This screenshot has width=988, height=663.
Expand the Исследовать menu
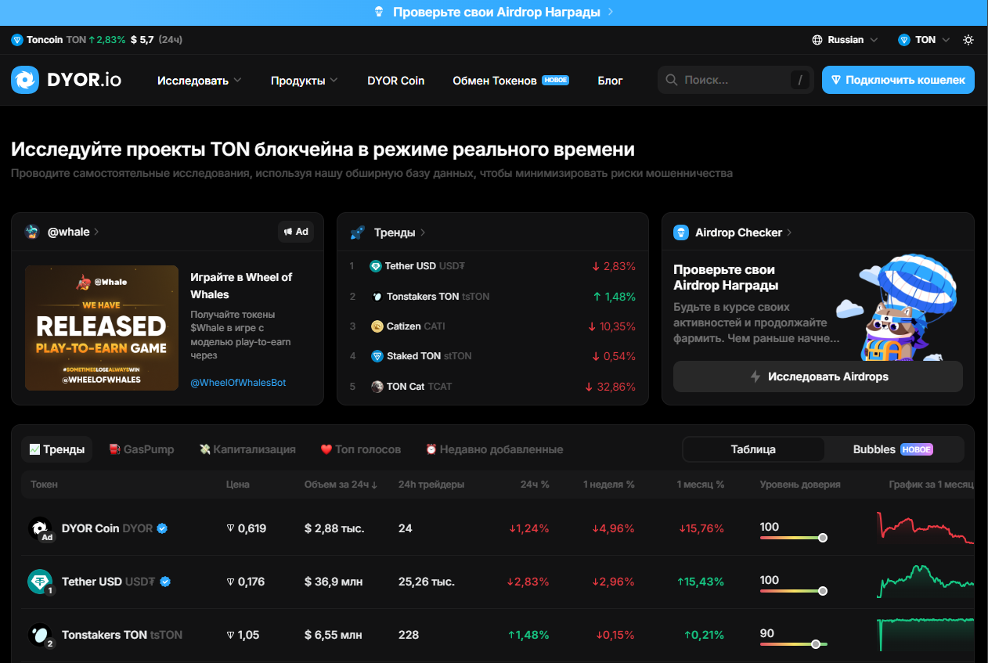click(200, 81)
